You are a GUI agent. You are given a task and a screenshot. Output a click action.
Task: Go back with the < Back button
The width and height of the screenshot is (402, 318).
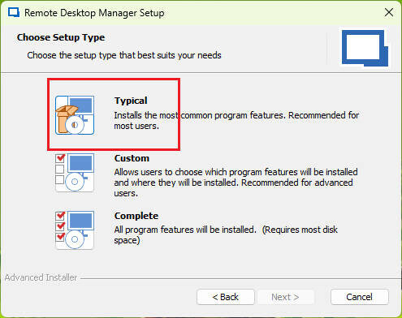coord(226,297)
